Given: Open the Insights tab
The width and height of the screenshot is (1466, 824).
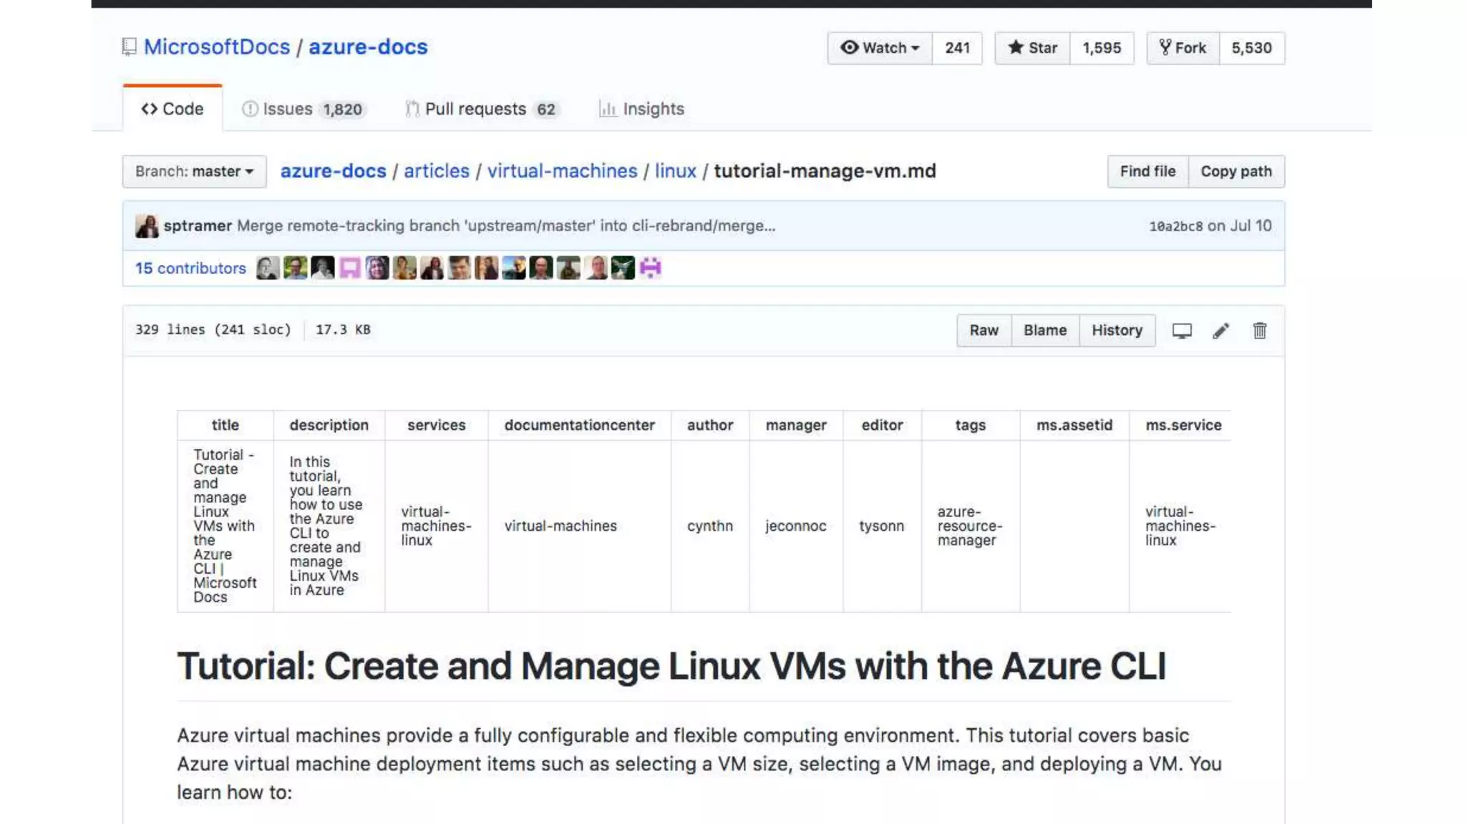Looking at the screenshot, I should click(x=641, y=109).
